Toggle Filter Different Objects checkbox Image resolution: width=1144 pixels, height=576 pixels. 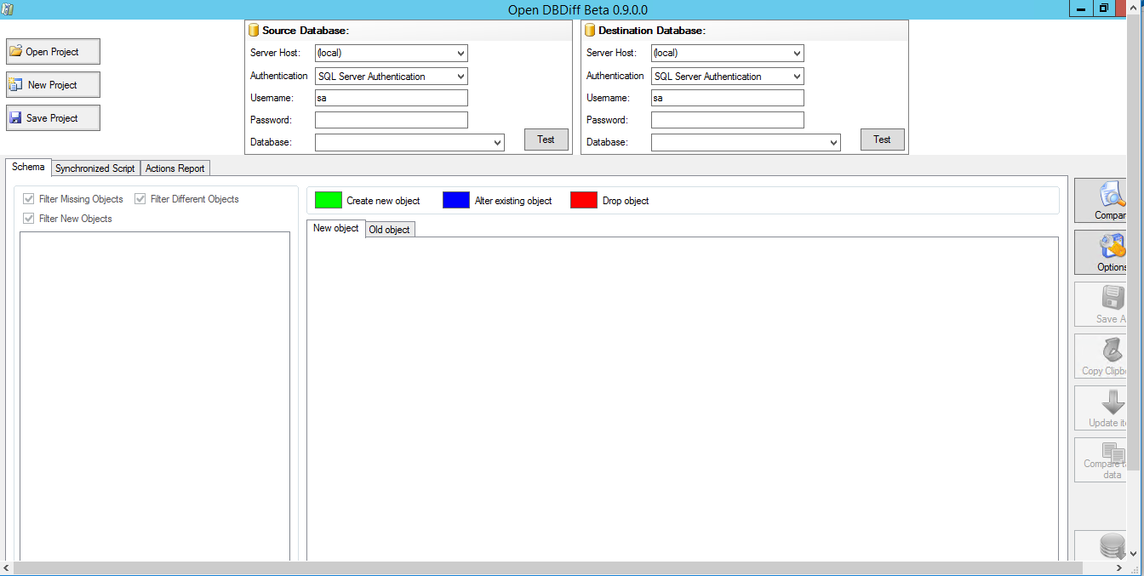pos(140,199)
